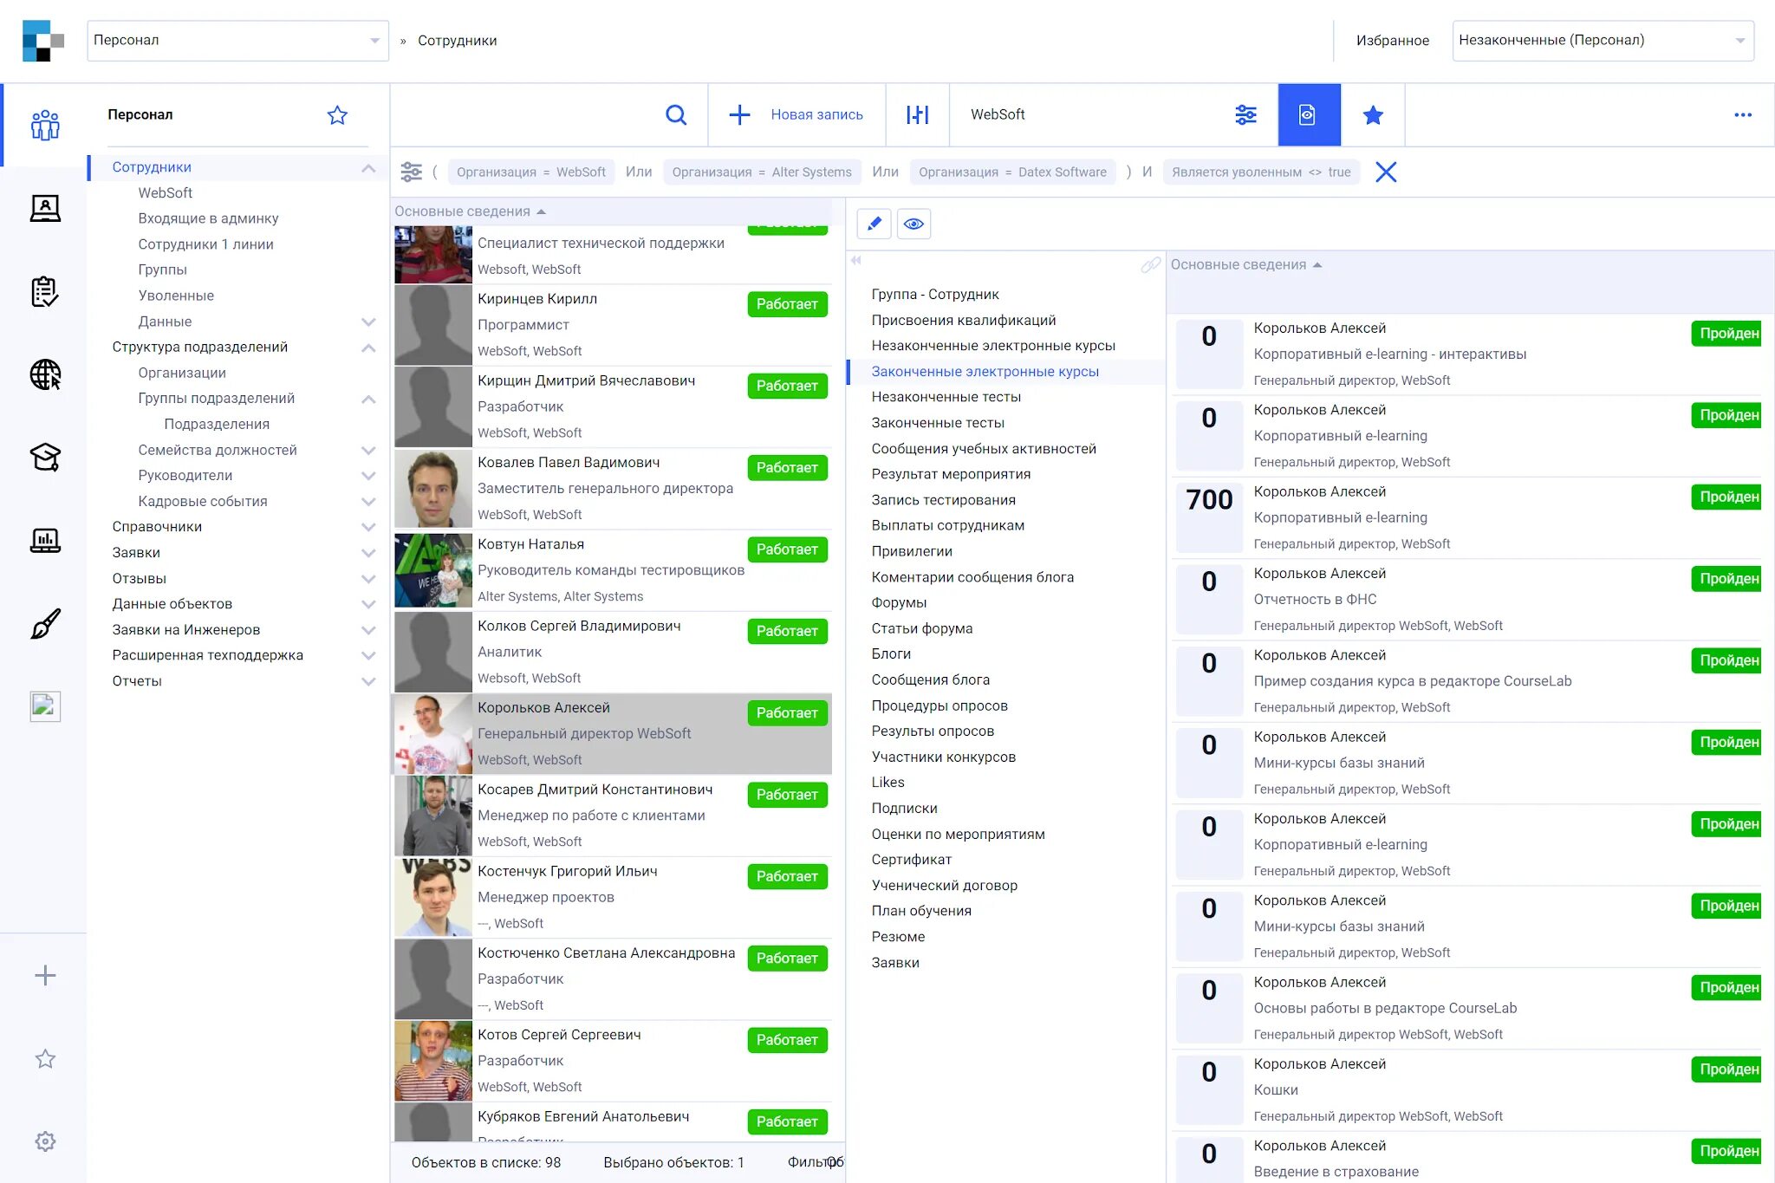Open the globe portal sidebar icon

click(45, 374)
